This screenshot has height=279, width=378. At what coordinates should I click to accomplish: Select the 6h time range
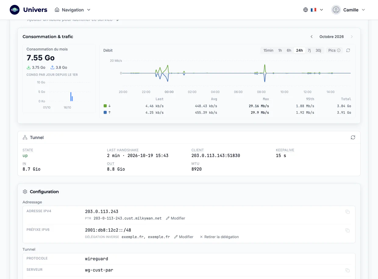point(289,50)
